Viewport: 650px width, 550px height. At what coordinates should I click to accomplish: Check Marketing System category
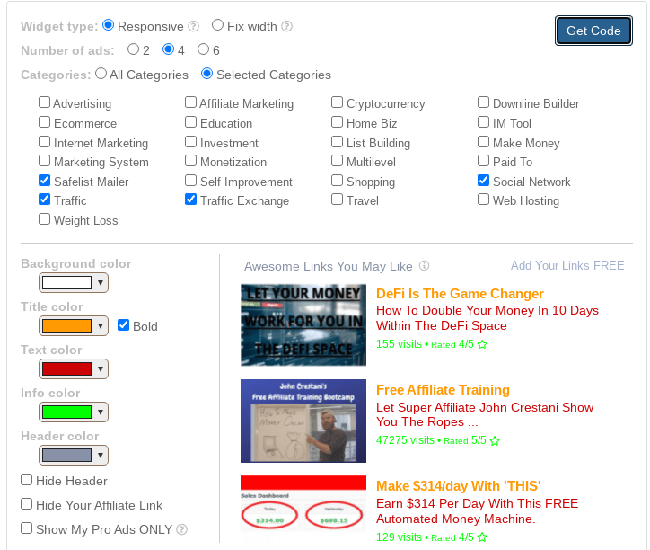pos(44,161)
